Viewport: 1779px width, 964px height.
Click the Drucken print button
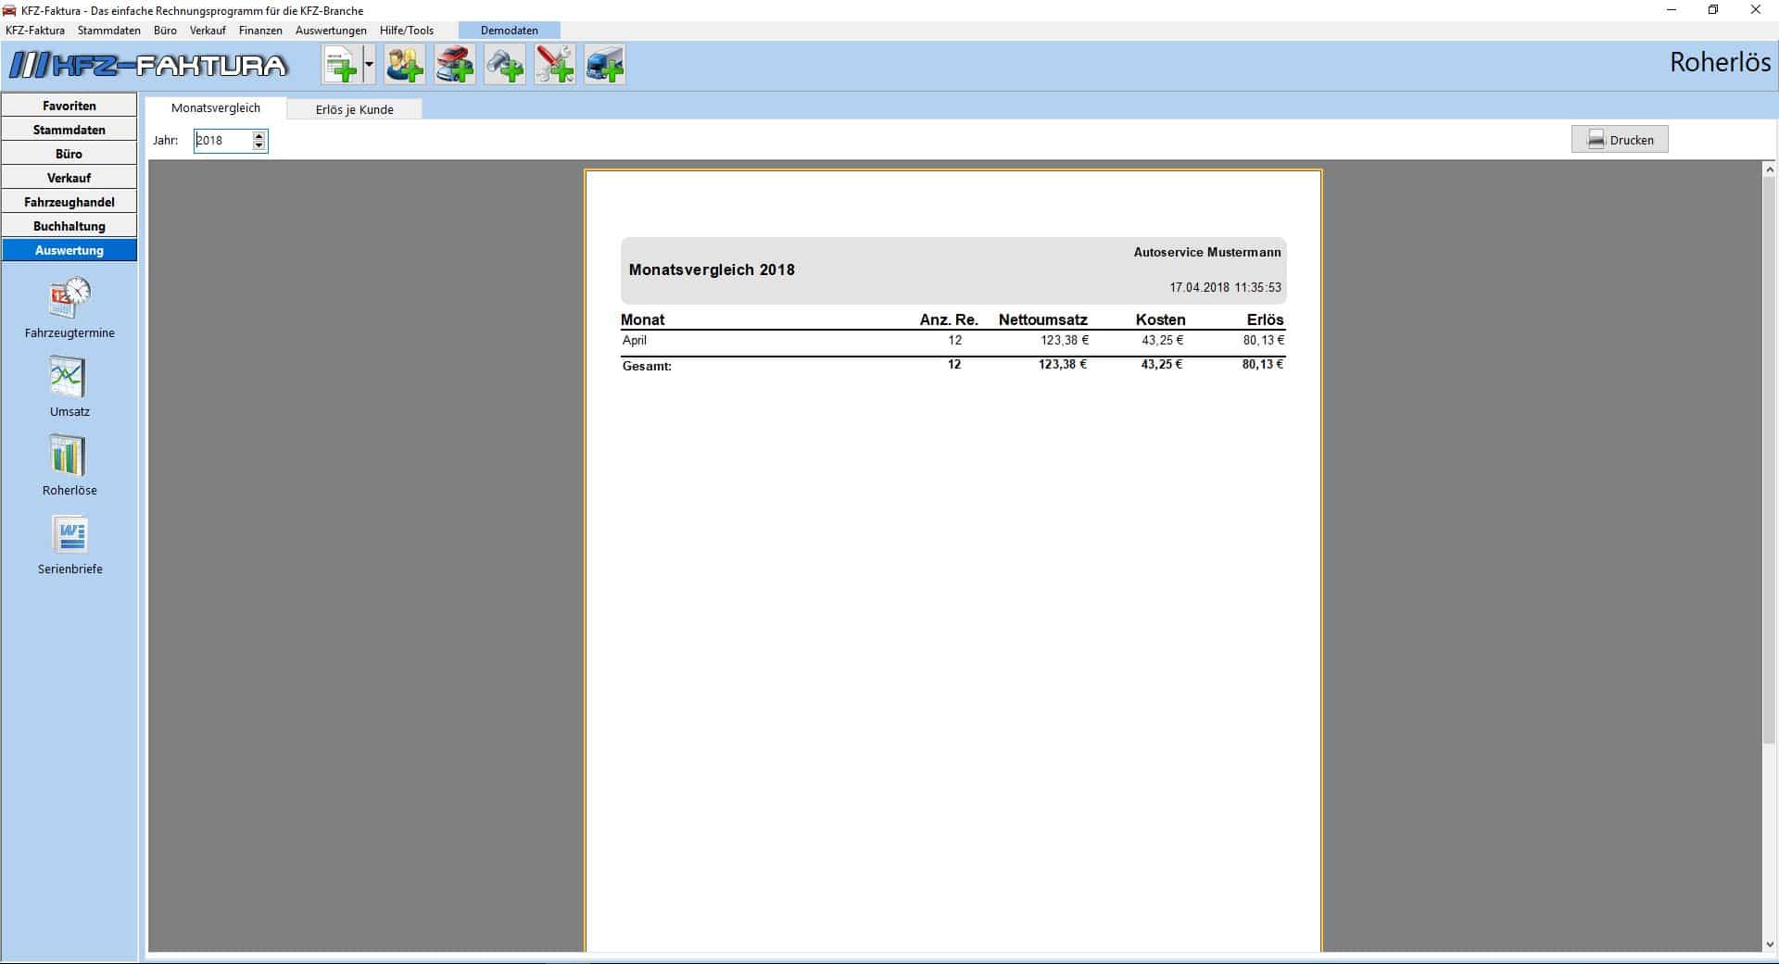[1620, 140]
